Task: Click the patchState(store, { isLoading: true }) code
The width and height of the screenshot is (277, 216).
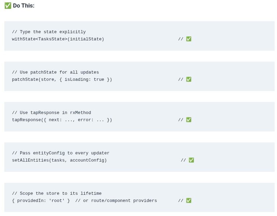Action: pos(62,80)
